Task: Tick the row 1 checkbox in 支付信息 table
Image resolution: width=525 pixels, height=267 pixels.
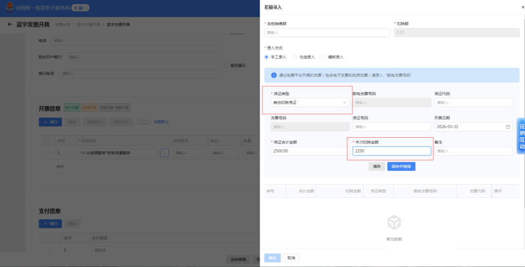Action: tap(50, 250)
